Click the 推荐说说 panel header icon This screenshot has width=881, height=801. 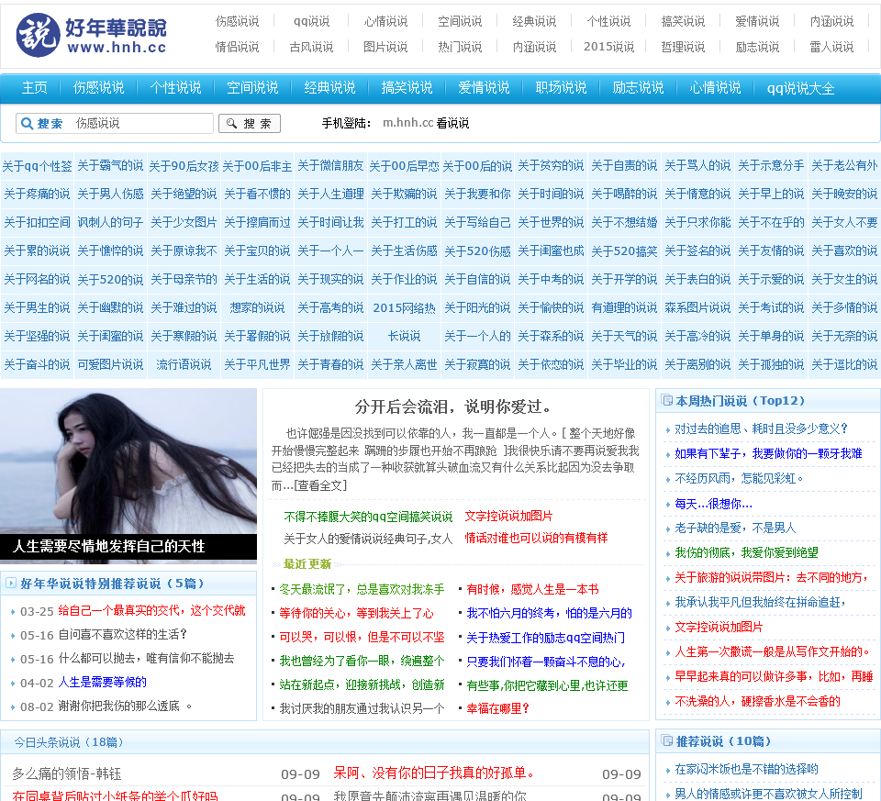(x=667, y=740)
